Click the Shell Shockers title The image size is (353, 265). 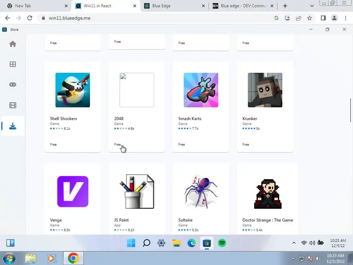pyautogui.click(x=63, y=119)
